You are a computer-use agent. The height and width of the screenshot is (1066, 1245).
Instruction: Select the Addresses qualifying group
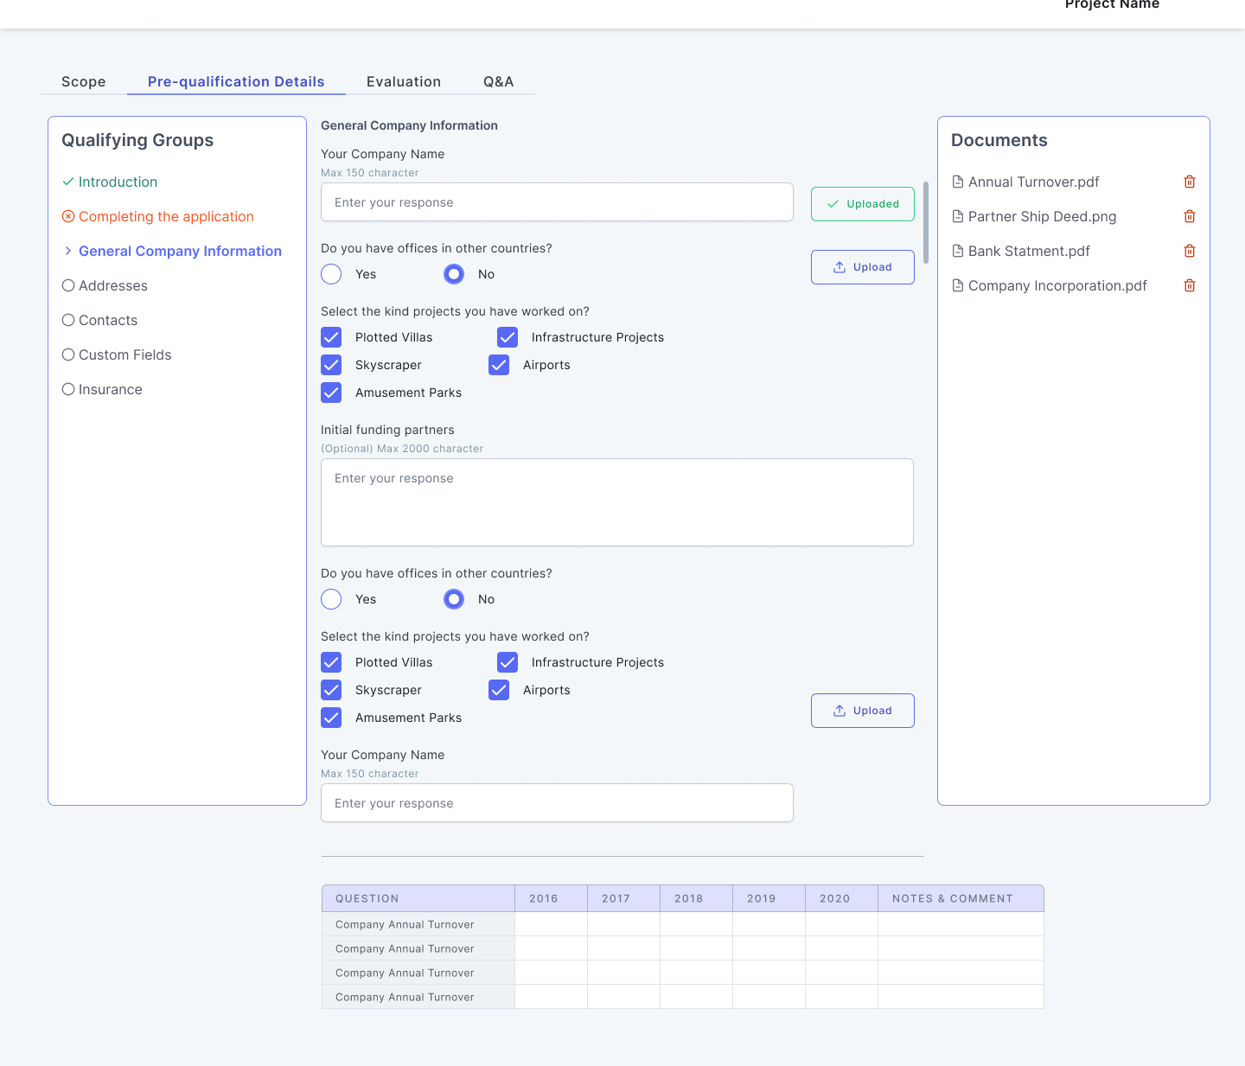coord(112,285)
